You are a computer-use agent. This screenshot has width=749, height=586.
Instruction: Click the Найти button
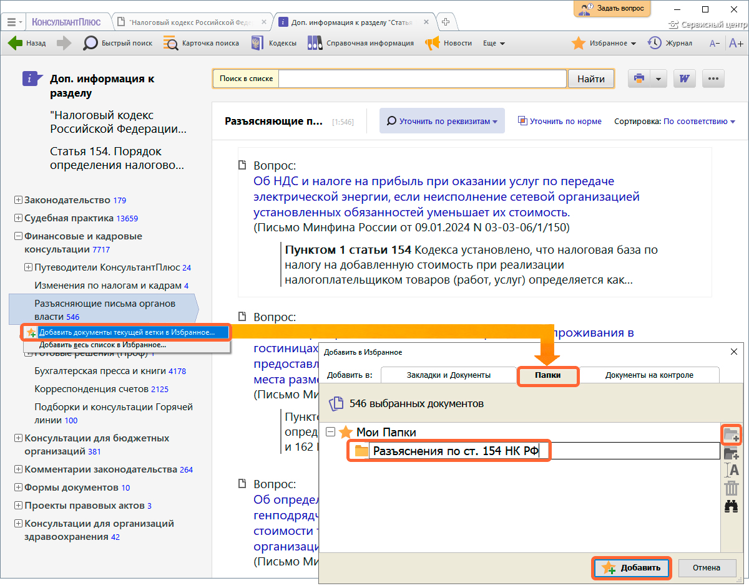point(590,79)
